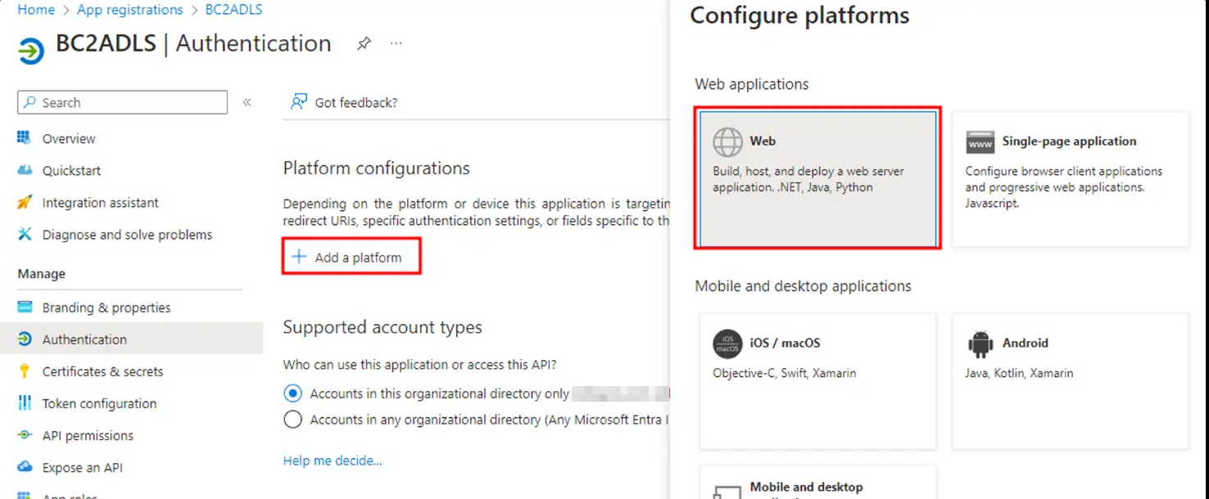Click the Web globe icon

727,142
